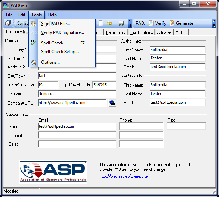Open the Help menu
219x197 pixels.
tap(52, 15)
